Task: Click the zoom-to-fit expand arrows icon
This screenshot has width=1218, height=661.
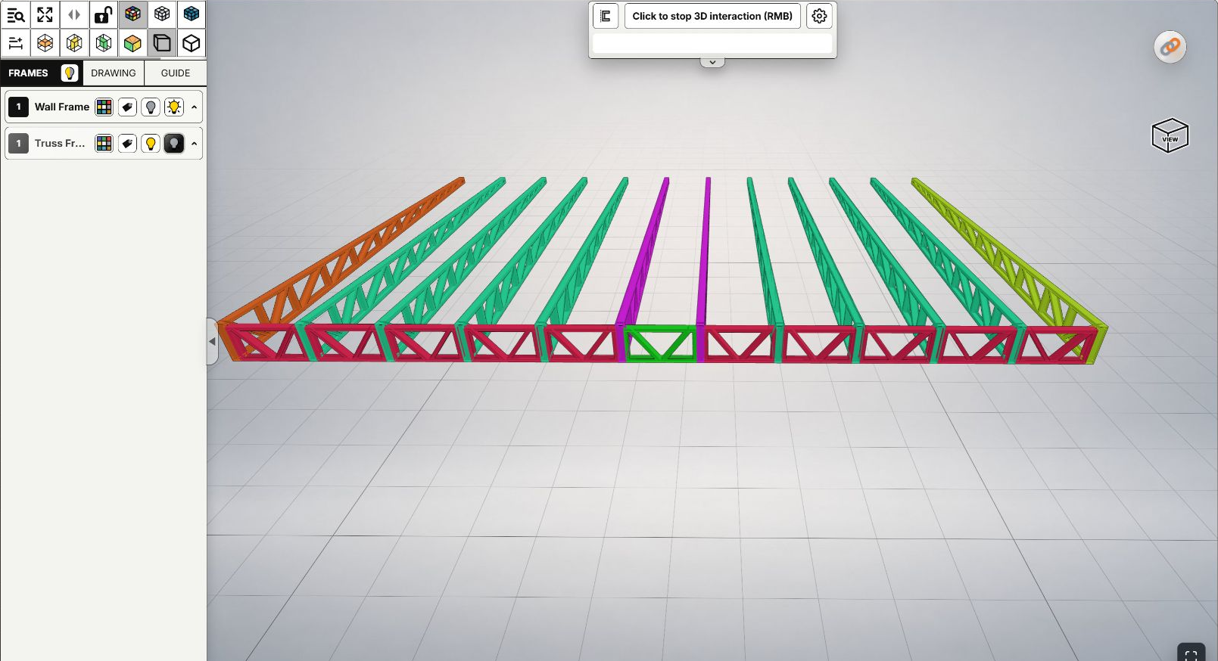Action: click(45, 14)
